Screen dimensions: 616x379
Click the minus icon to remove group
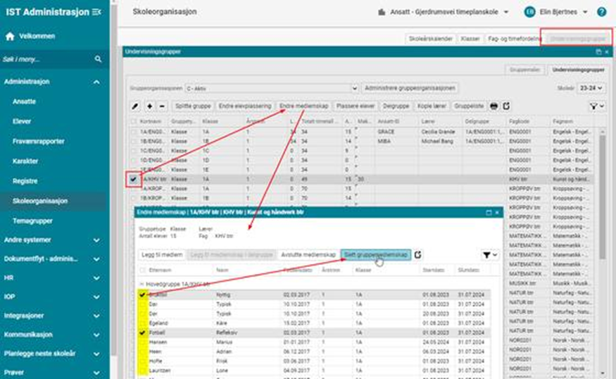click(x=161, y=106)
